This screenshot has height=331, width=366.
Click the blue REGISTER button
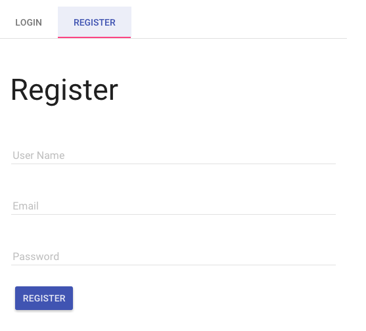(44, 298)
